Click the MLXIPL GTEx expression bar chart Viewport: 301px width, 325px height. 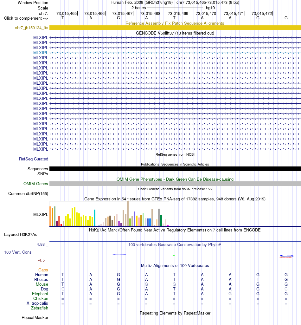(x=109, y=214)
